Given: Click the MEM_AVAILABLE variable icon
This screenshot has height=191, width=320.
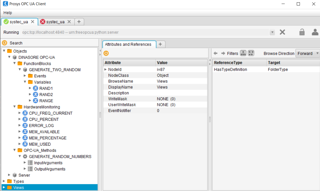Looking at the screenshot, I should (x=25, y=132).
